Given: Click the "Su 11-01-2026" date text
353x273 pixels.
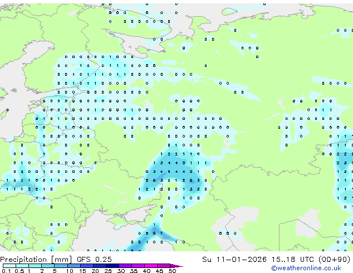Looking at the screenshot, I should click(234, 259).
